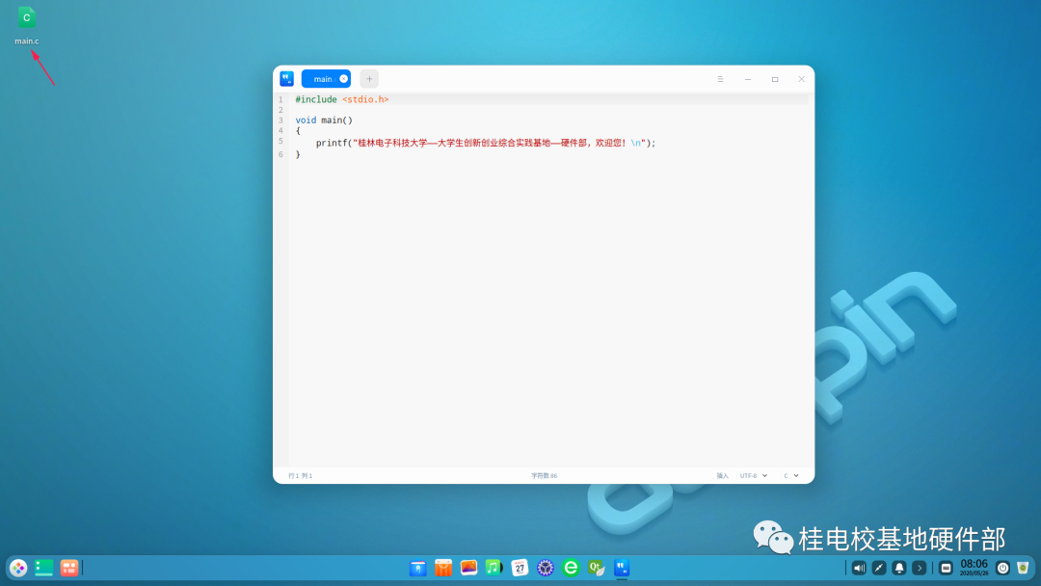The image size is (1041, 586).
Task: Open Qt Creator from the dock
Action: tap(597, 568)
